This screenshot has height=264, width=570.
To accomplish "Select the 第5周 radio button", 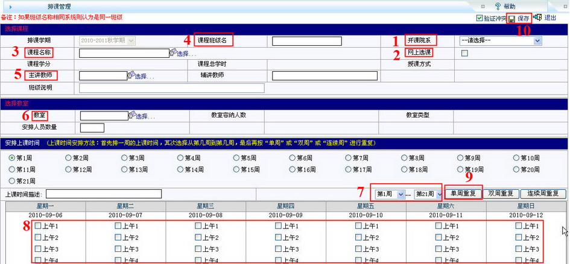I will (236, 158).
